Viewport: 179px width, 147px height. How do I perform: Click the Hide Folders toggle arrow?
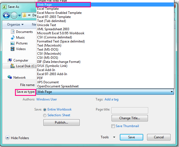pos(7,138)
